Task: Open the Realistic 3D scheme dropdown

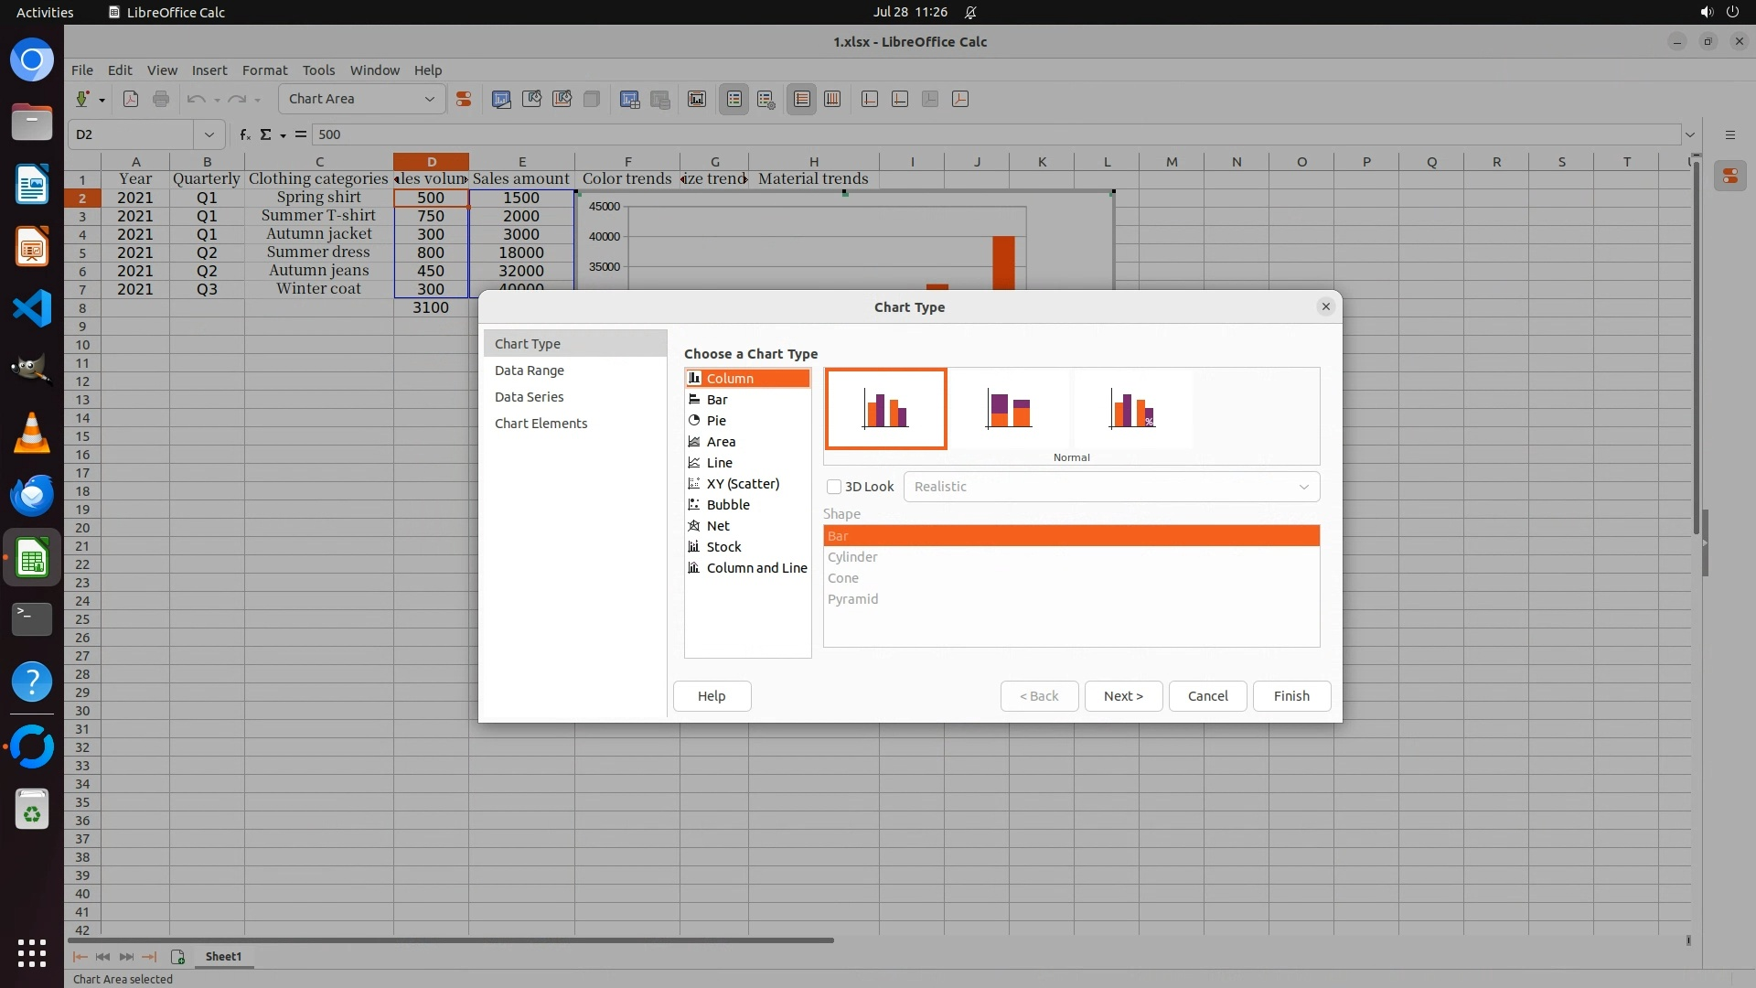Action: coord(1111,487)
